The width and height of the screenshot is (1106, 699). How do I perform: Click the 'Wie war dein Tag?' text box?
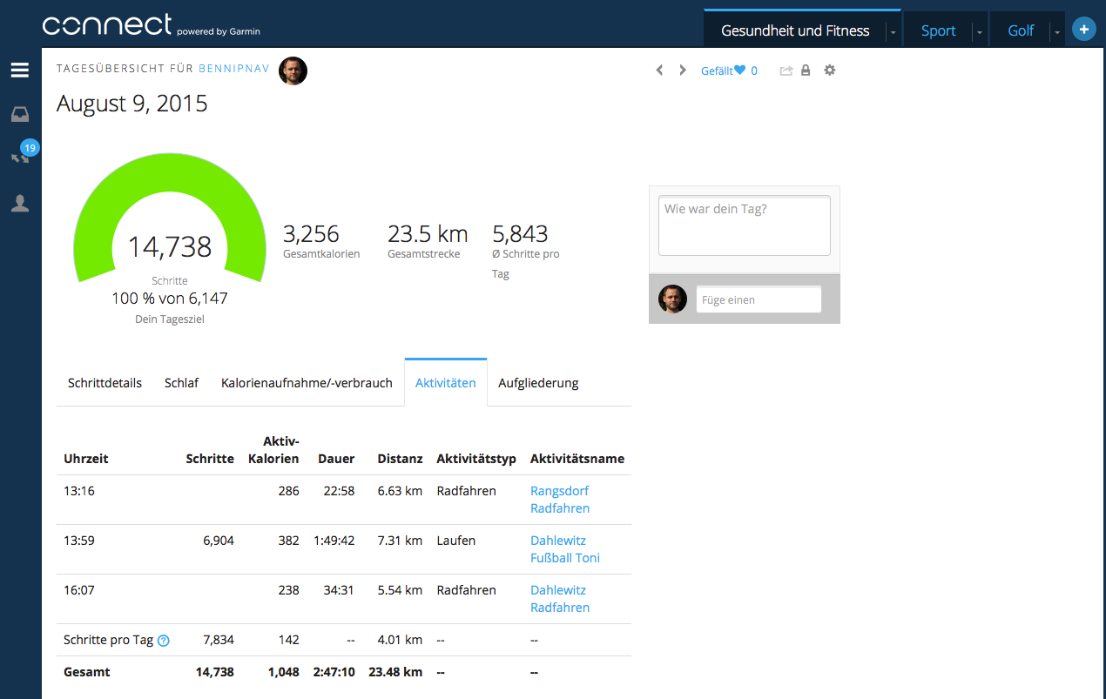pos(744,225)
